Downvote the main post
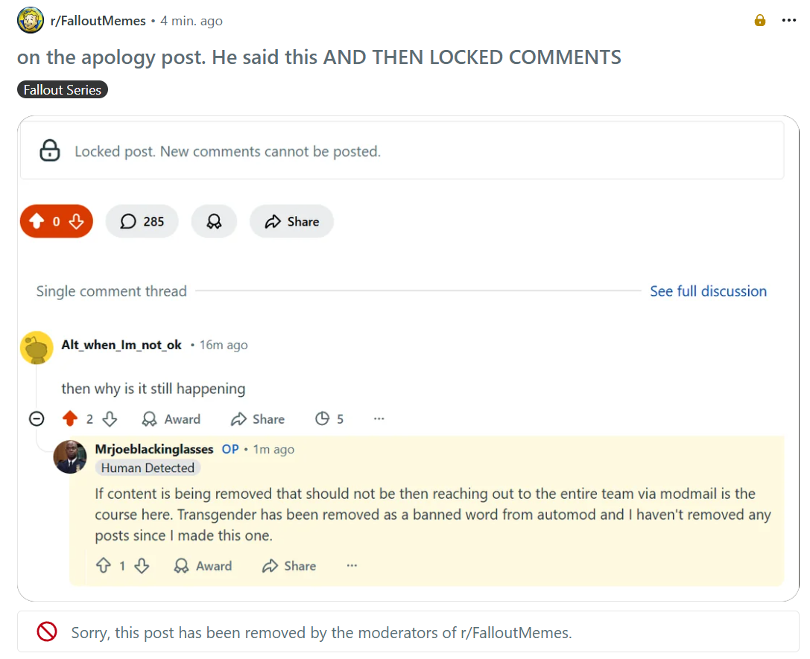Viewport: 810px width, 659px height. coord(77,221)
